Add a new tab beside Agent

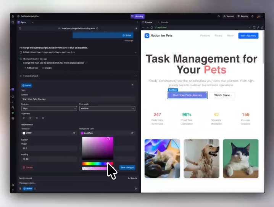33,22
